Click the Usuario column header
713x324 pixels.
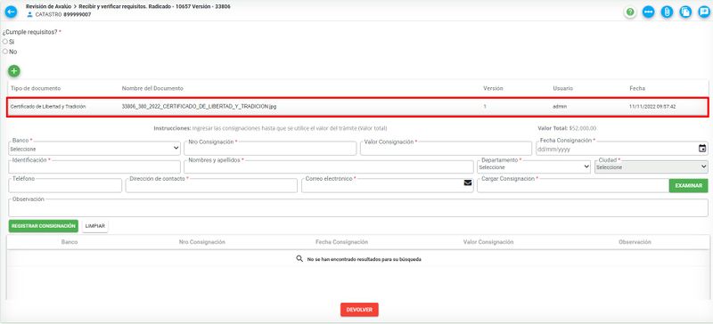click(563, 88)
